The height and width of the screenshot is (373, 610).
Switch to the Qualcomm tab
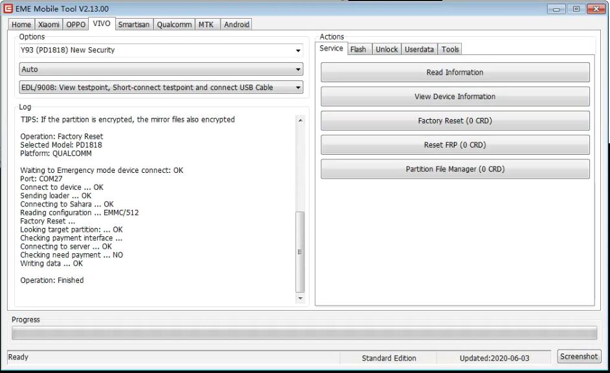(174, 25)
